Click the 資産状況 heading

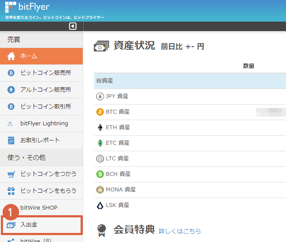tap(134, 45)
